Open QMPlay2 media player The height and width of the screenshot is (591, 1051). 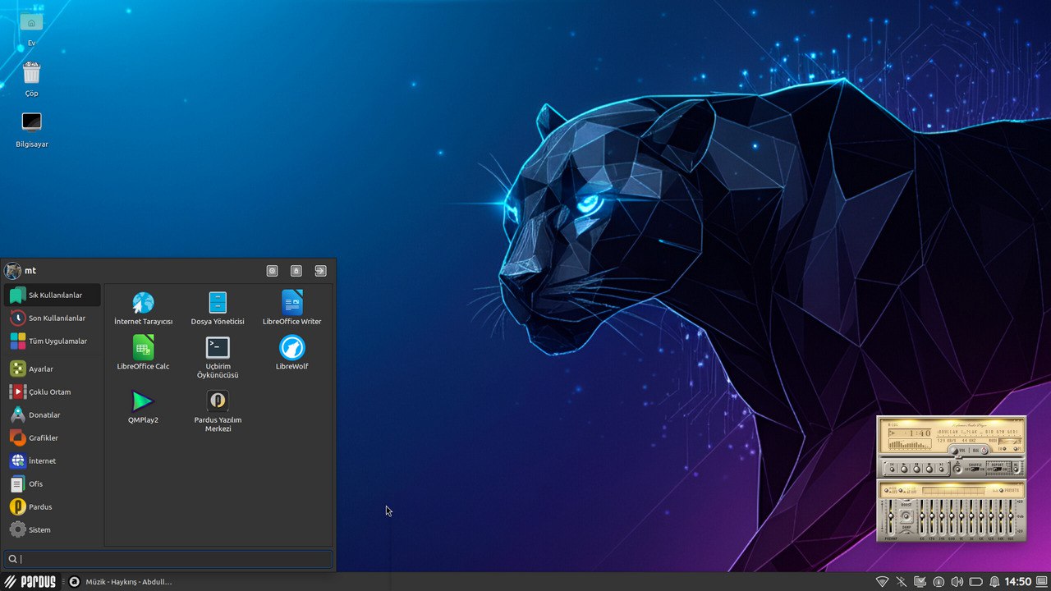[143, 401]
